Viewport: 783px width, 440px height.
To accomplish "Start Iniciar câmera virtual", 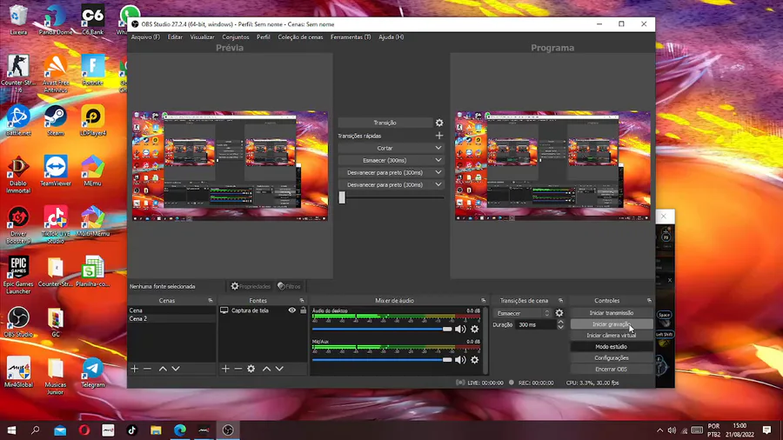I will point(612,336).
